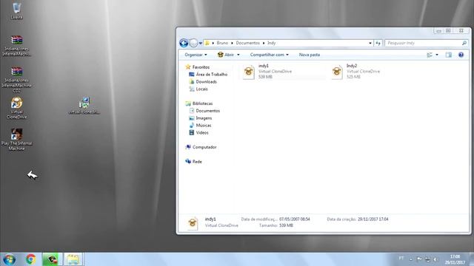Go back with the Explorer back arrow
Image resolution: width=474 pixels, height=266 pixels.
[x=184, y=43]
